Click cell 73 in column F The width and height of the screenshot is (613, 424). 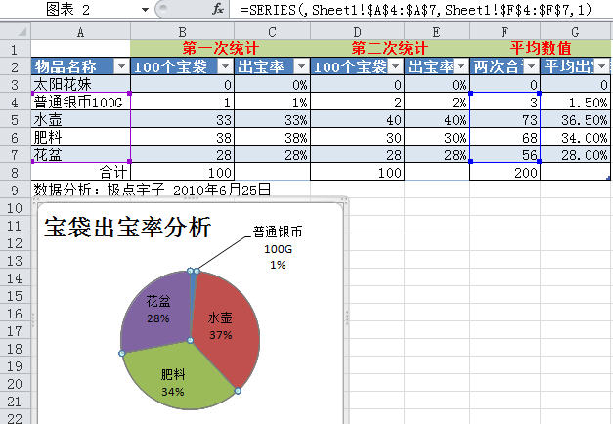[x=504, y=119]
